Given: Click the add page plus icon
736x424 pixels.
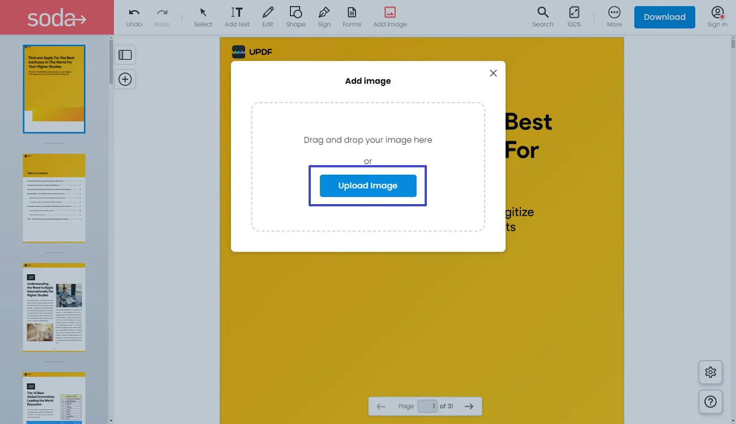Looking at the screenshot, I should 125,80.
